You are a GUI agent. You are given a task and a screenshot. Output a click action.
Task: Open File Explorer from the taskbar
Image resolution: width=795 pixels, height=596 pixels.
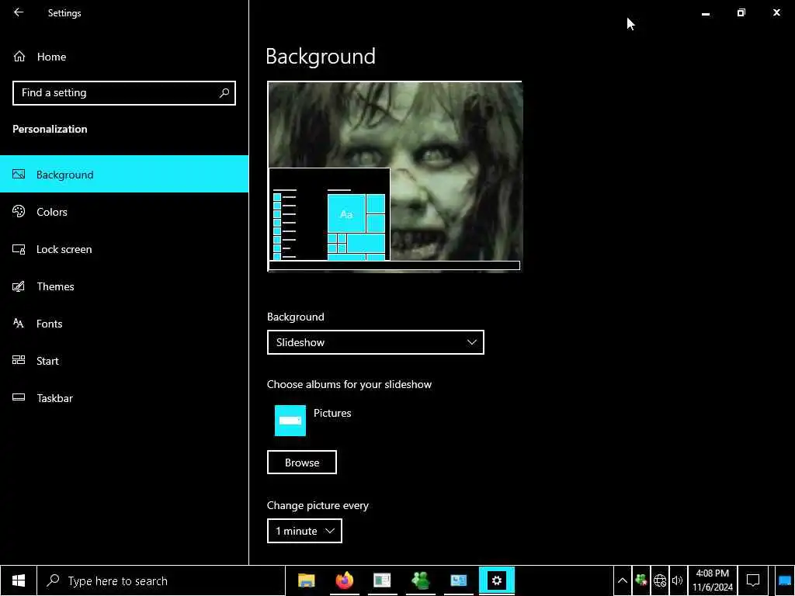point(306,580)
